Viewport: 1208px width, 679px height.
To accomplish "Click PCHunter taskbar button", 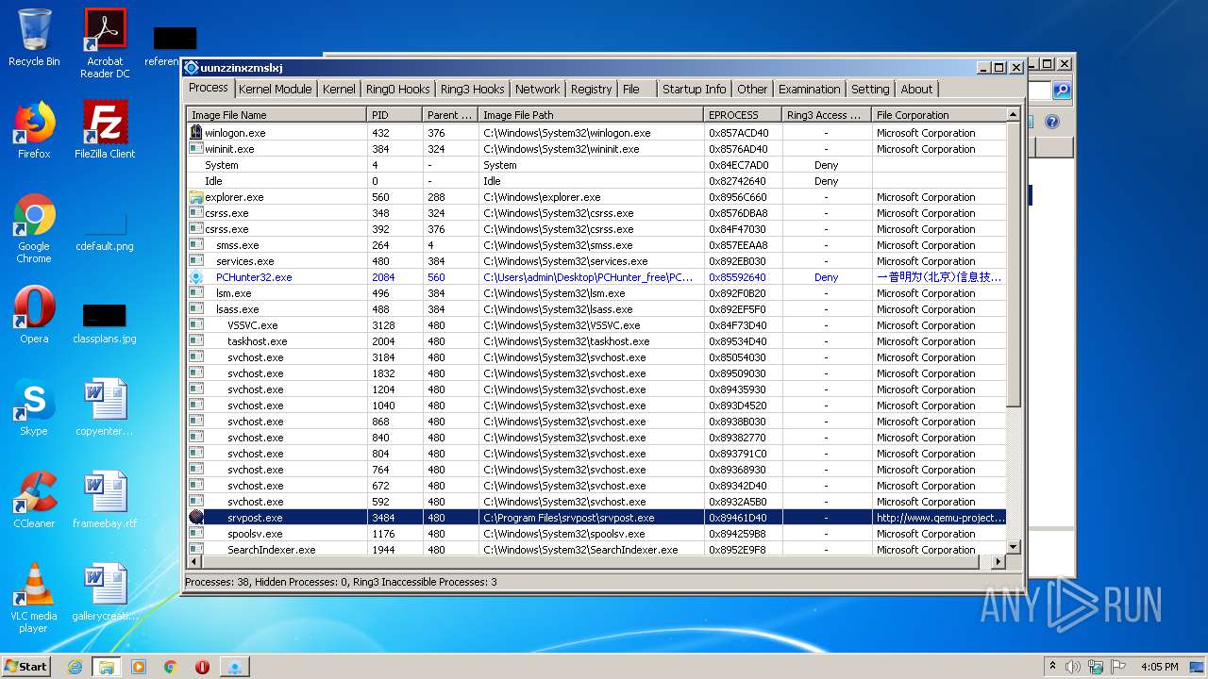I will pyautogui.click(x=235, y=667).
